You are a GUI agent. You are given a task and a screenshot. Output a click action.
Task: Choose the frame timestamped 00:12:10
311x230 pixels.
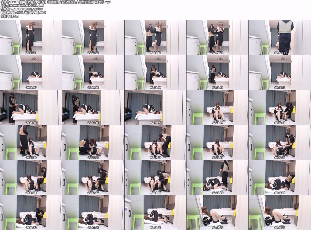[x=155, y=72]
